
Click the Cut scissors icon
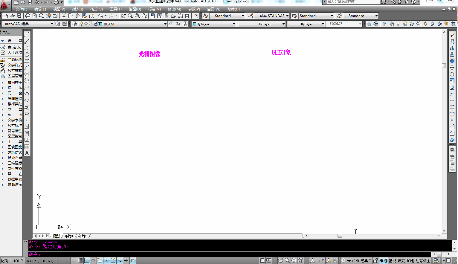(64, 16)
